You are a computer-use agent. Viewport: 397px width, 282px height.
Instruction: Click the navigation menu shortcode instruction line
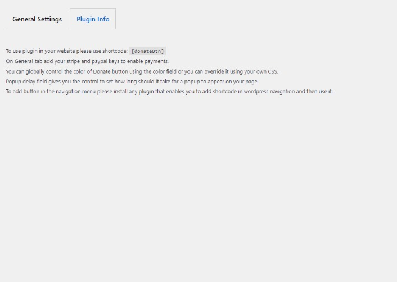click(169, 92)
